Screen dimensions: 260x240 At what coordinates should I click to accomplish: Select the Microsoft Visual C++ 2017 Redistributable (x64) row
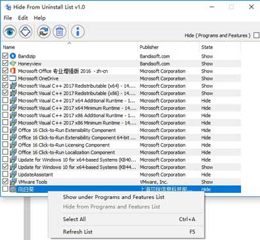(121, 86)
